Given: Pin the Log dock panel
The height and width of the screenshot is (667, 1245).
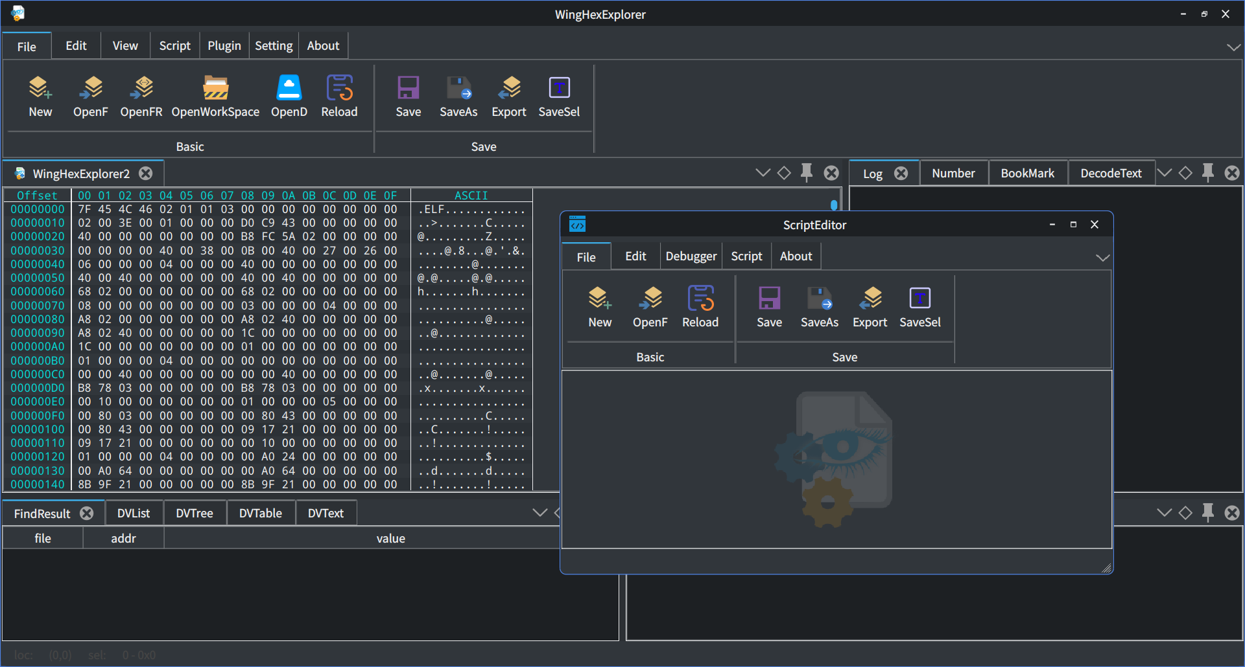Looking at the screenshot, I should (x=1207, y=173).
